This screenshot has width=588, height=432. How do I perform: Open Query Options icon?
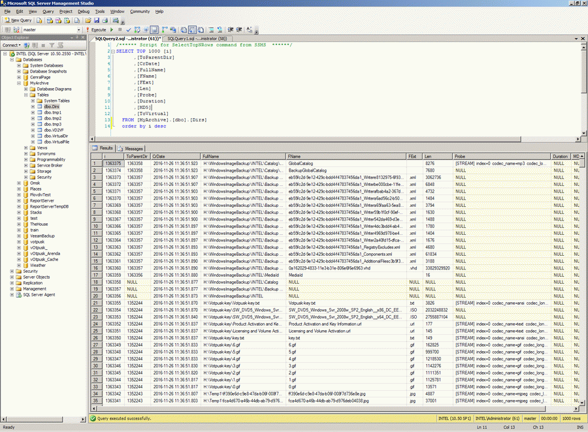click(x=146, y=29)
